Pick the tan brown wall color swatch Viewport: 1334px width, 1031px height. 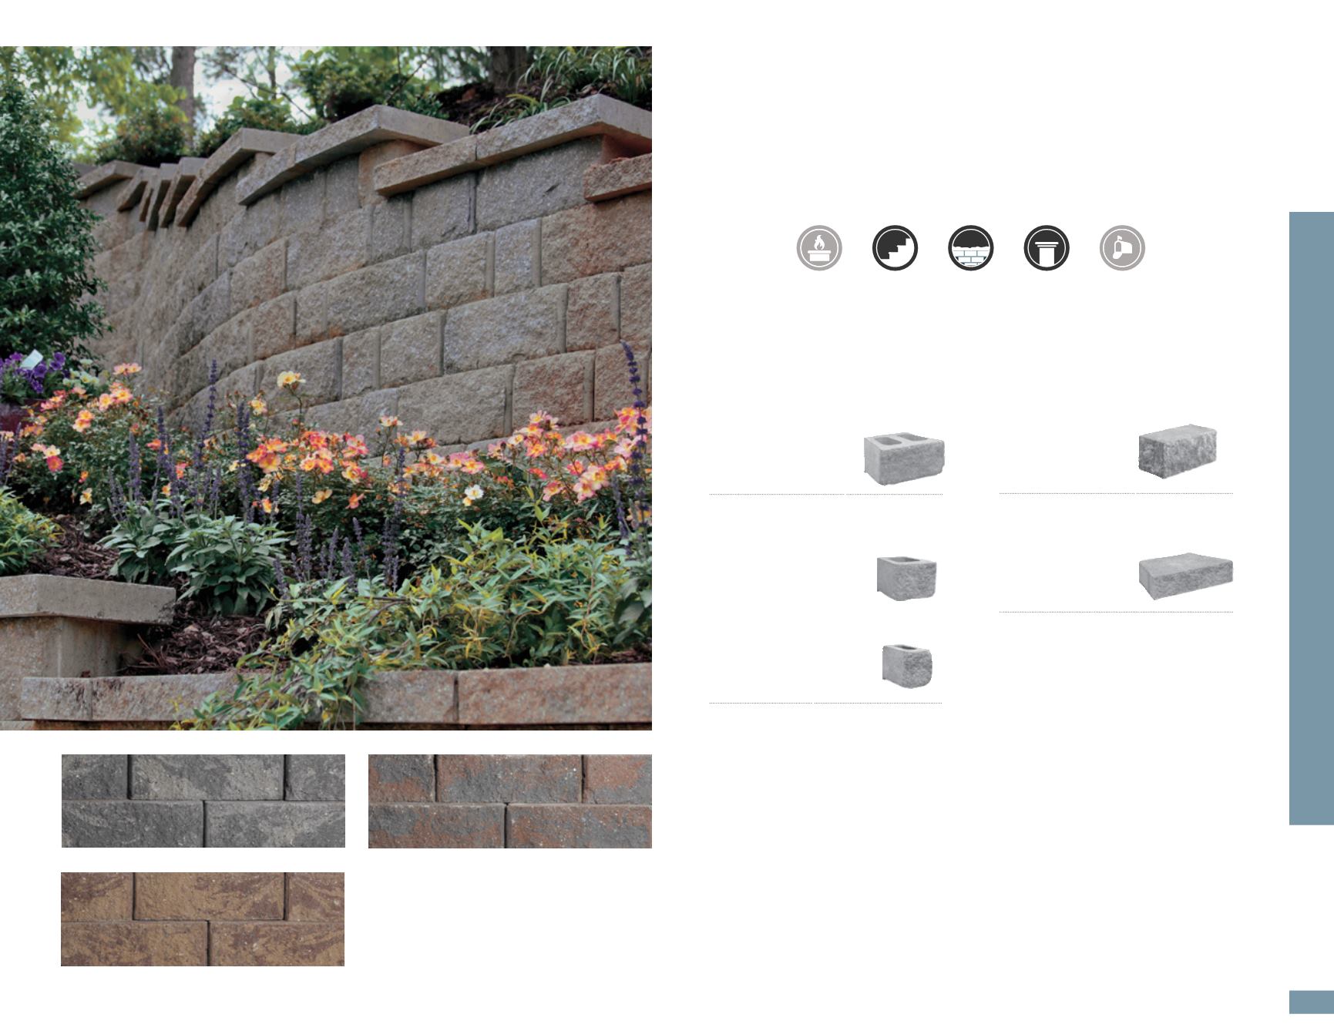[203, 919]
